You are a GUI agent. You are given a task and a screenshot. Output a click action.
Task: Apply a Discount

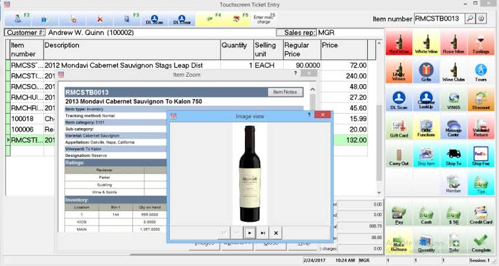[x=481, y=99]
